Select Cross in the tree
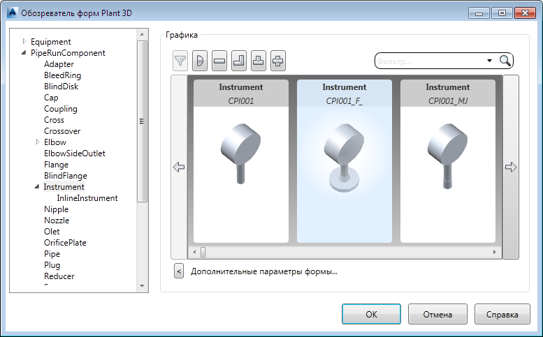 click(x=54, y=119)
